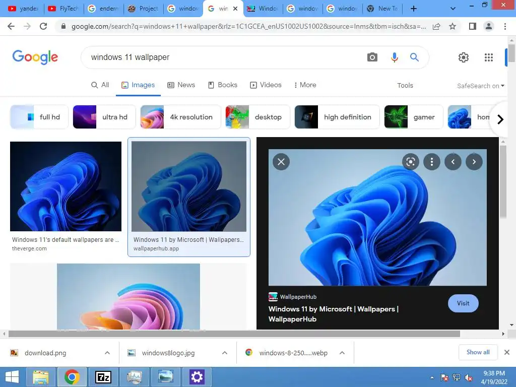516x387 pixels.
Task: Open the Chrome profile avatar
Action: coord(489,26)
